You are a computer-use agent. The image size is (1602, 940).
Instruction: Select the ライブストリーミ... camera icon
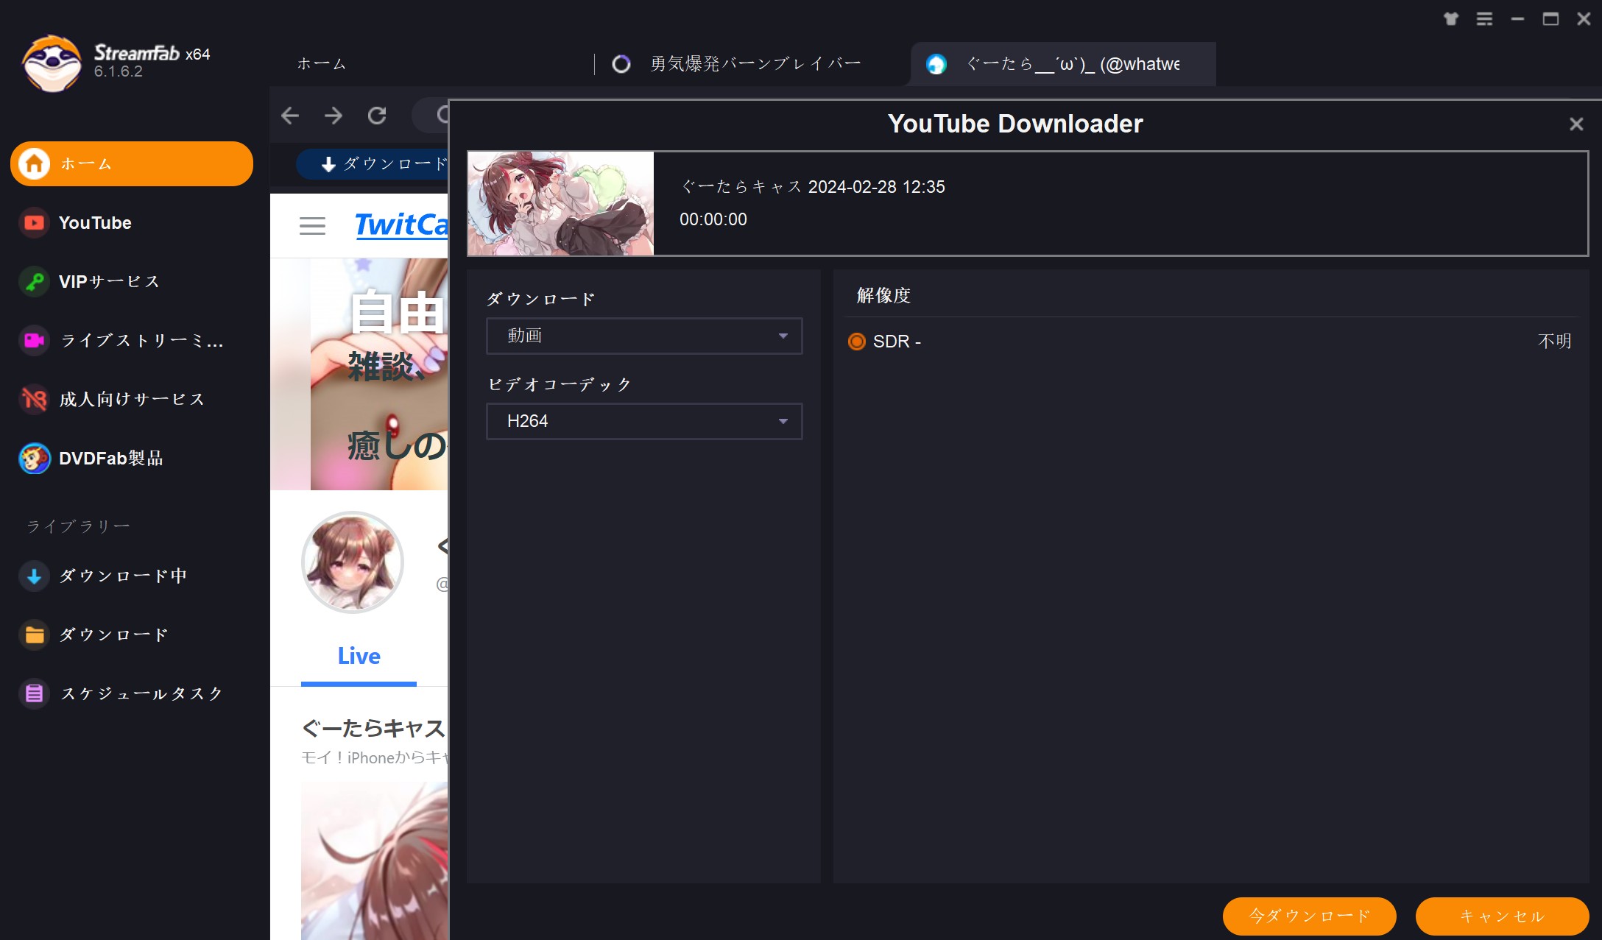(34, 340)
